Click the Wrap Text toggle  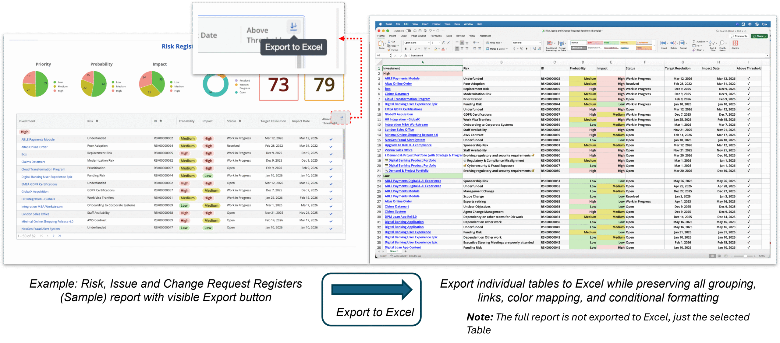click(494, 43)
